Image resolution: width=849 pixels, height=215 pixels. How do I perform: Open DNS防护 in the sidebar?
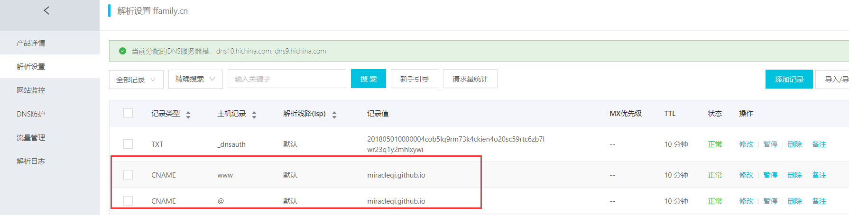click(x=31, y=114)
